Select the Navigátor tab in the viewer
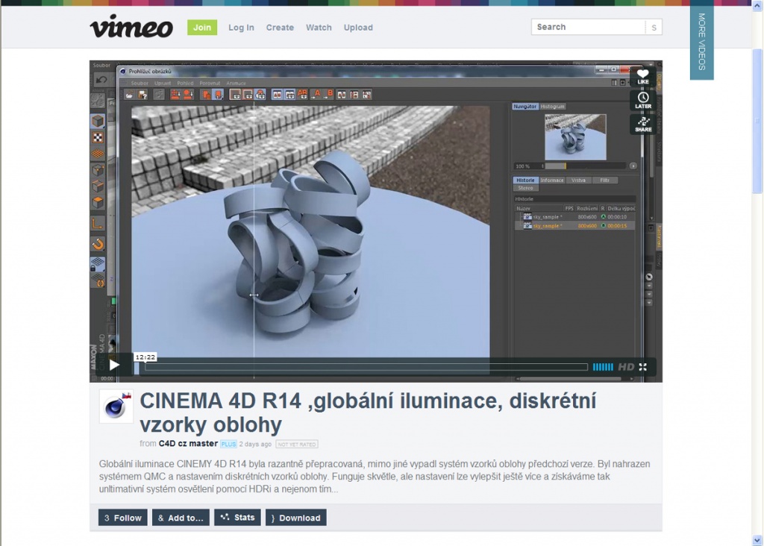 point(525,106)
